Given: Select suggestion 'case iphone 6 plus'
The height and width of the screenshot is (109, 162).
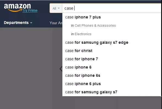Looking at the screenshot, I should pyautogui.click(x=112, y=84).
